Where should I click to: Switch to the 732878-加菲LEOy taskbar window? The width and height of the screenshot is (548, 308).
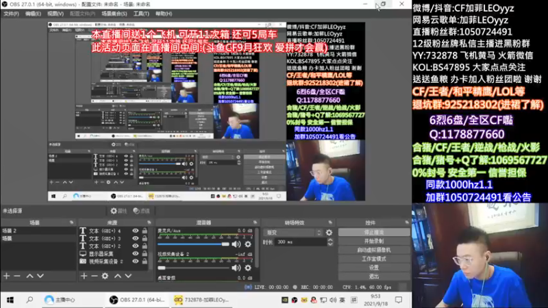[x=201, y=300]
